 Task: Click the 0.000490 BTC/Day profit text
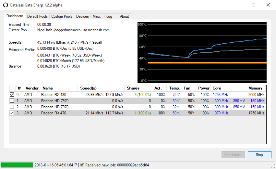[x=65, y=48]
